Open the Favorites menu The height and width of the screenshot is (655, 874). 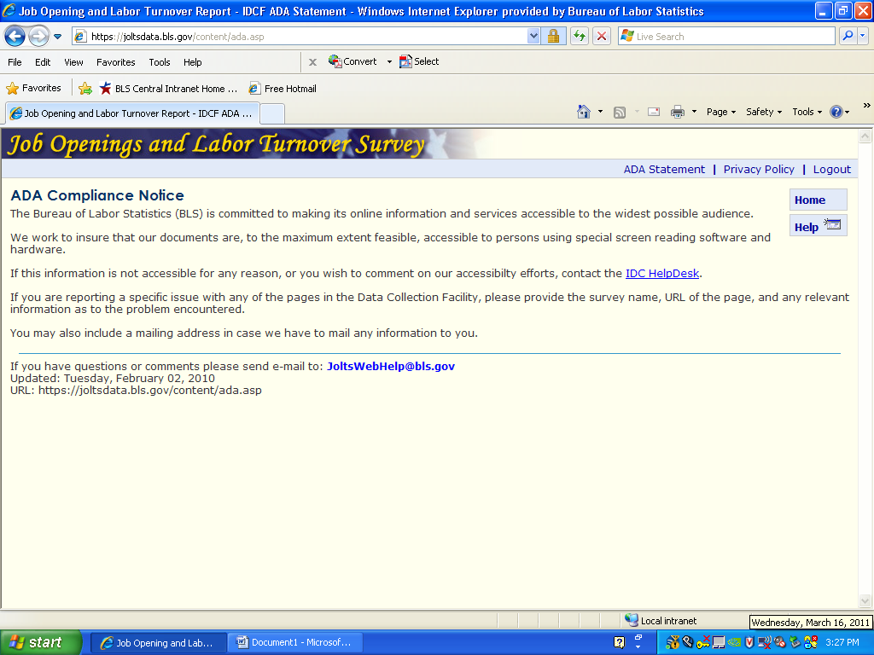tap(115, 62)
